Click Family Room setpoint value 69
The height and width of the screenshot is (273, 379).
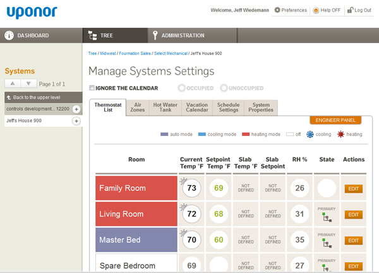[x=219, y=188]
